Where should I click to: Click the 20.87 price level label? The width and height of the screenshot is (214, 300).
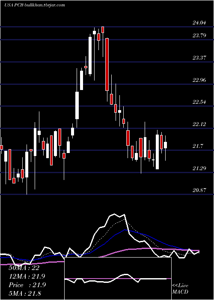pos(199,190)
